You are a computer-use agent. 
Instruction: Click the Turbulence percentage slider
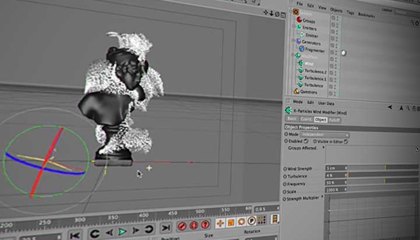click(x=383, y=175)
